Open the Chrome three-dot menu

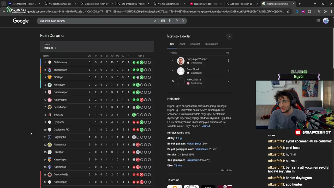331,11
